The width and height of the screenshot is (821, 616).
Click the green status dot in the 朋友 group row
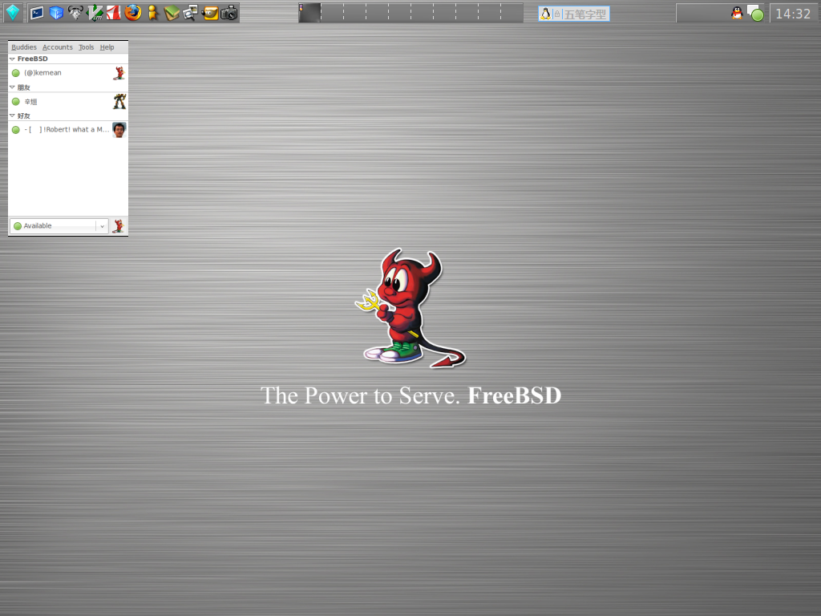coord(16,102)
